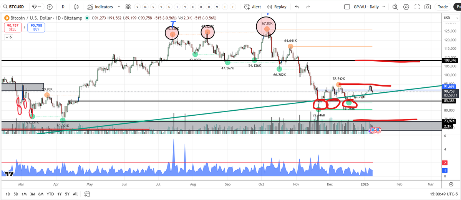Click the 78.542K pivot high label

coord(339,79)
